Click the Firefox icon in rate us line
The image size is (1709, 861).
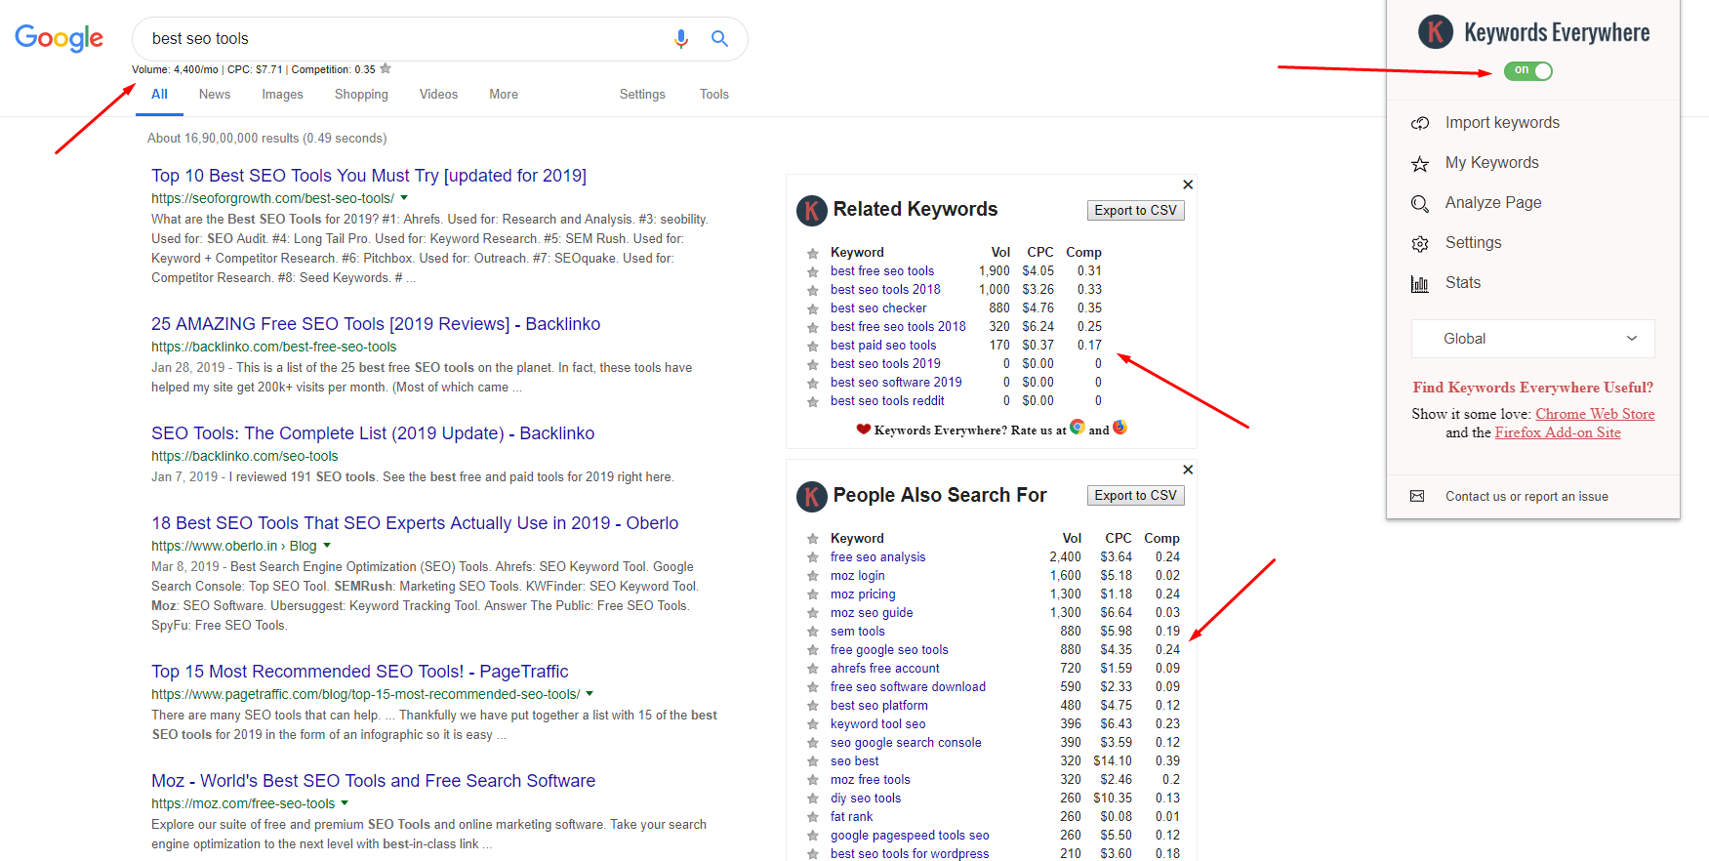1119,427
